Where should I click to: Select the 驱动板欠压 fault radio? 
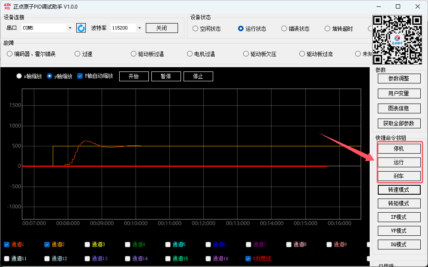[246, 54]
